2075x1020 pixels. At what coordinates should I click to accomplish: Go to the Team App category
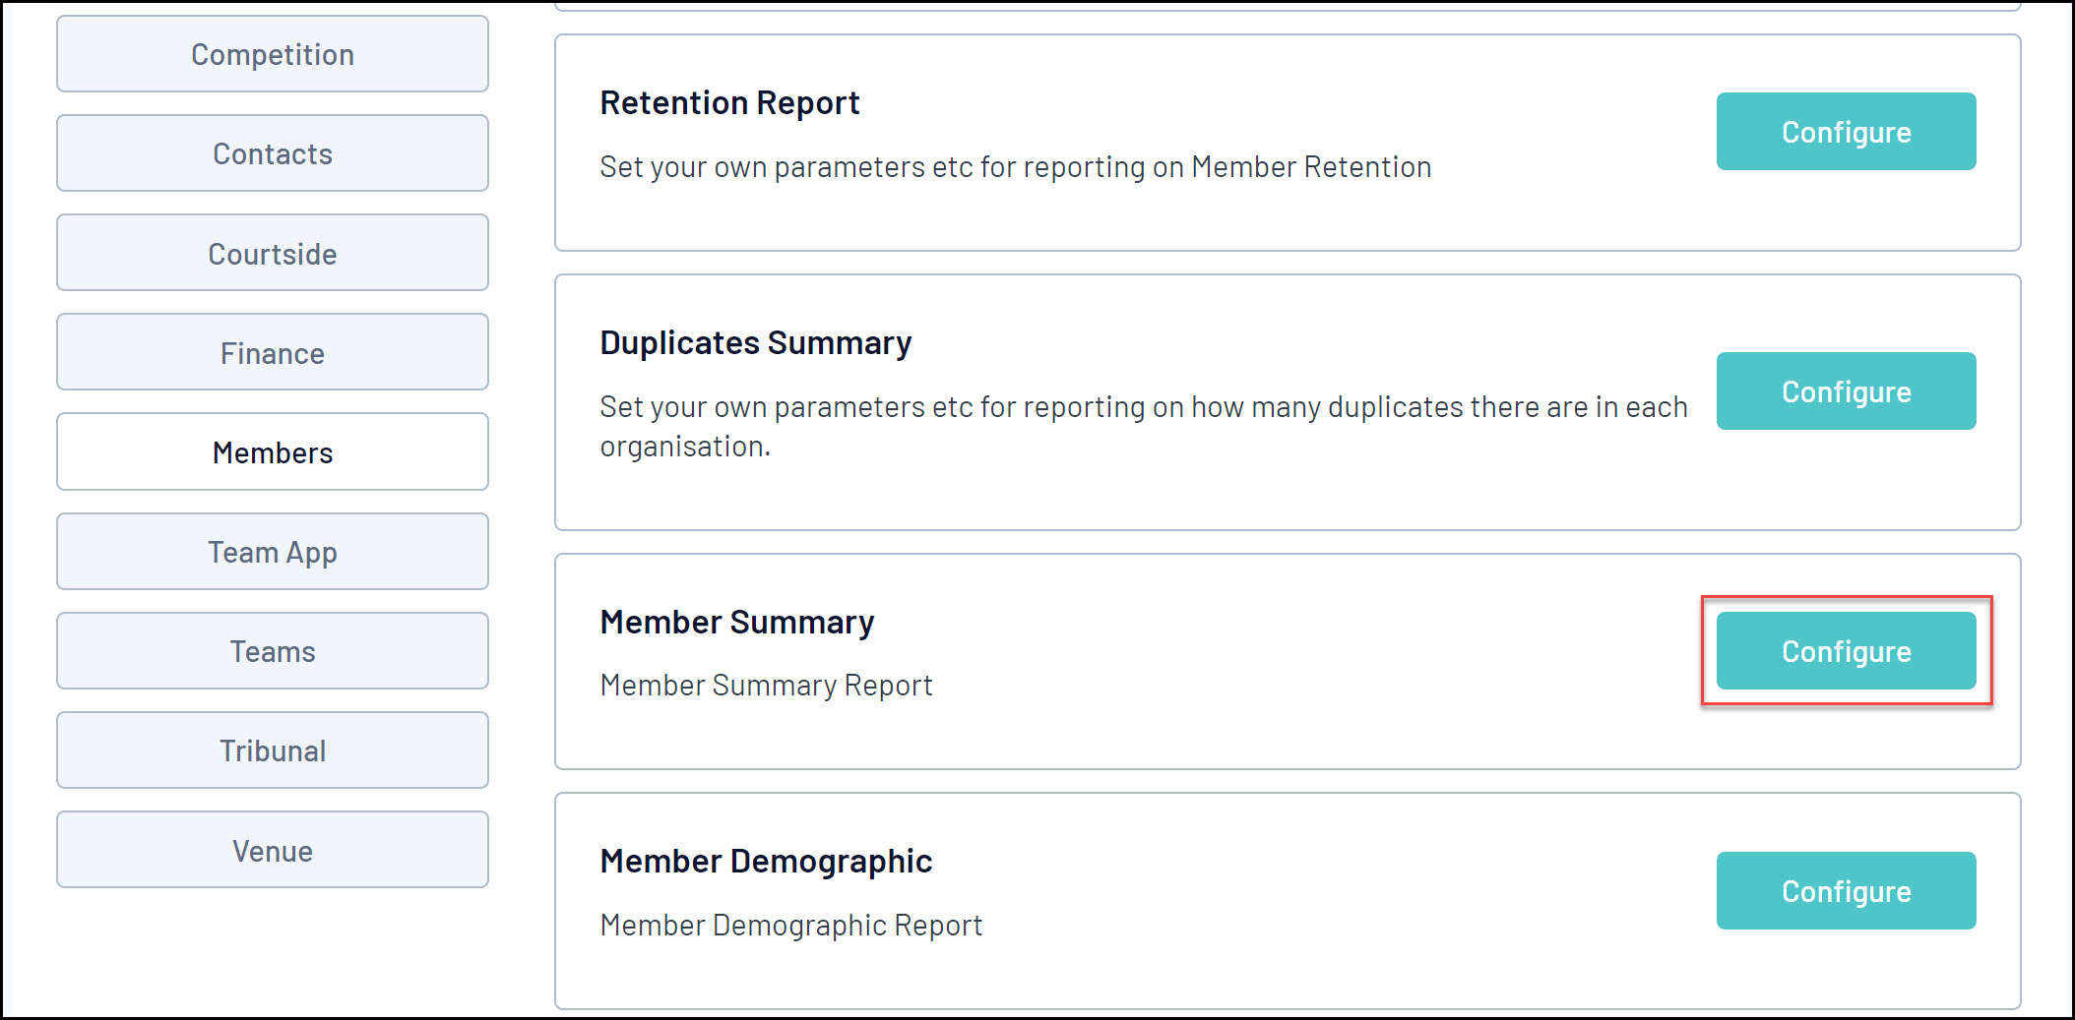pos(273,552)
